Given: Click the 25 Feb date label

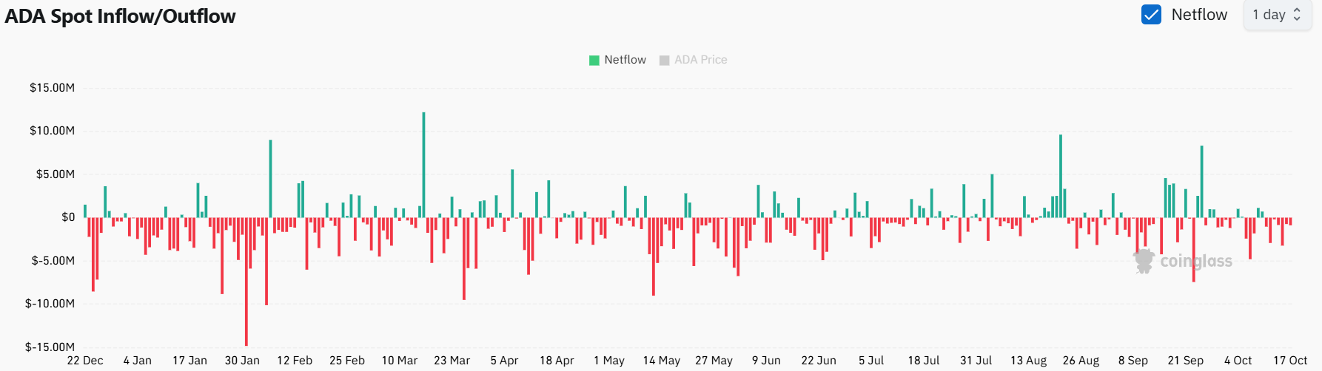Looking at the screenshot, I should (347, 361).
